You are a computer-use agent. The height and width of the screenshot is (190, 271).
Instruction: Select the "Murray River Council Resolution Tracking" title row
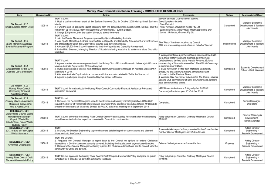[x=135, y=11]
